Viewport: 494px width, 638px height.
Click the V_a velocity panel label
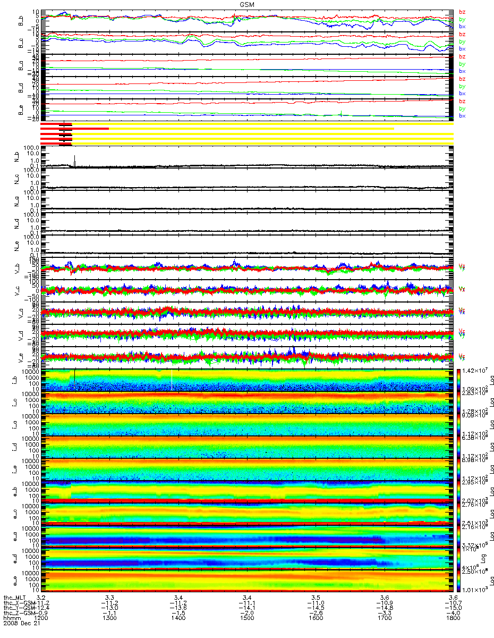pyautogui.click(x=20, y=313)
